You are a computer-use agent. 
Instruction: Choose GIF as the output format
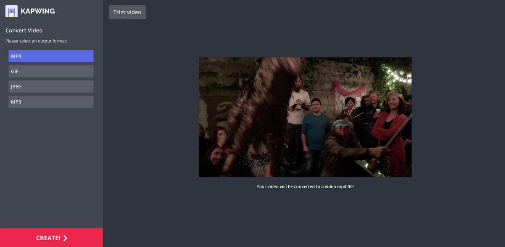click(51, 71)
